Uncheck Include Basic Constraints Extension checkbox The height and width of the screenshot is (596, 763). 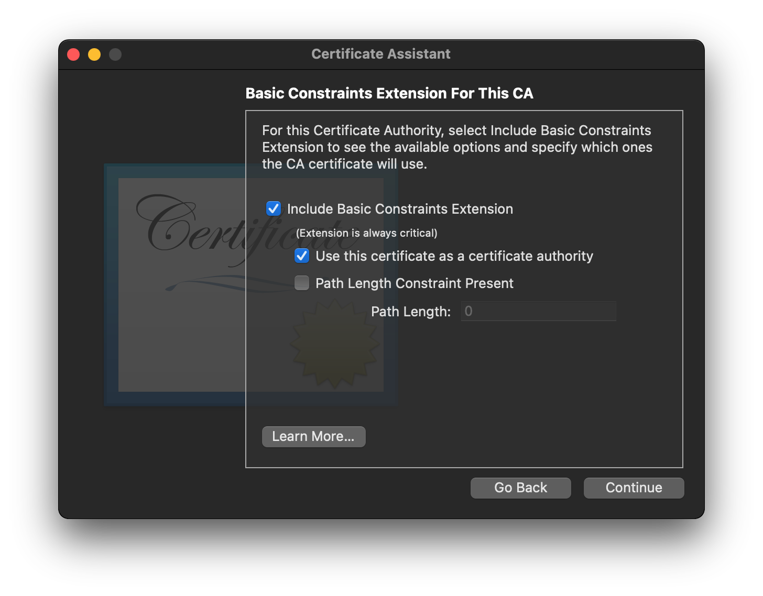point(274,208)
